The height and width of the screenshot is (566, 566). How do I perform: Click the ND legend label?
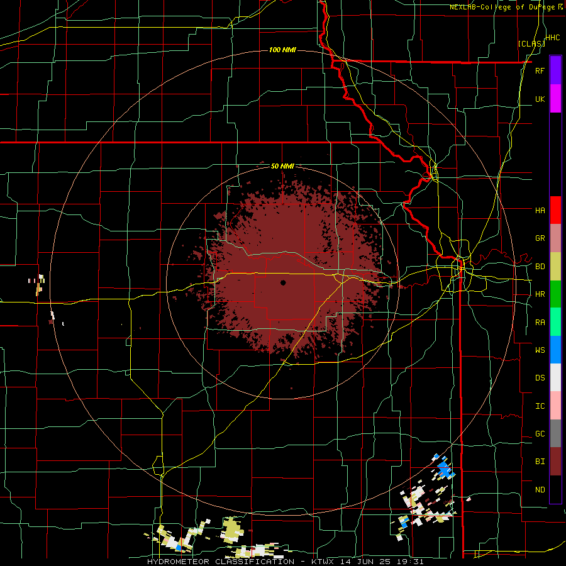tap(540, 490)
